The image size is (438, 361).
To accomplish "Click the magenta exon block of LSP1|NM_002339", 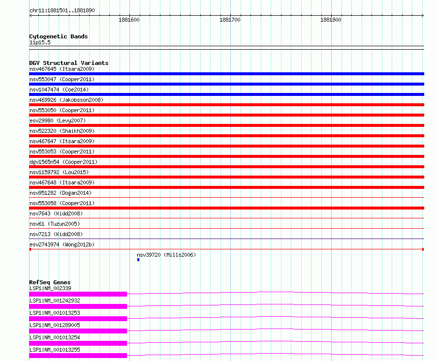I will [x=78, y=294].
